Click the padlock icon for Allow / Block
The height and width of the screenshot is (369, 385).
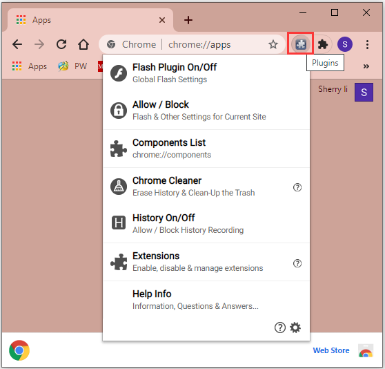(119, 111)
